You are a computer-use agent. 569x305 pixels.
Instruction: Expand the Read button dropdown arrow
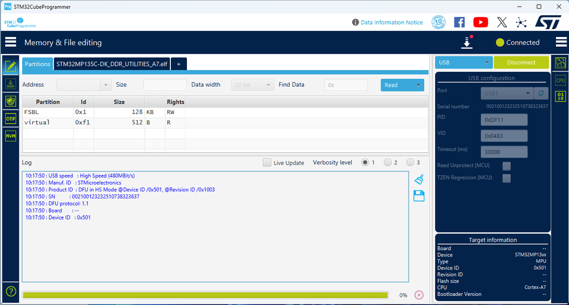(x=418, y=85)
